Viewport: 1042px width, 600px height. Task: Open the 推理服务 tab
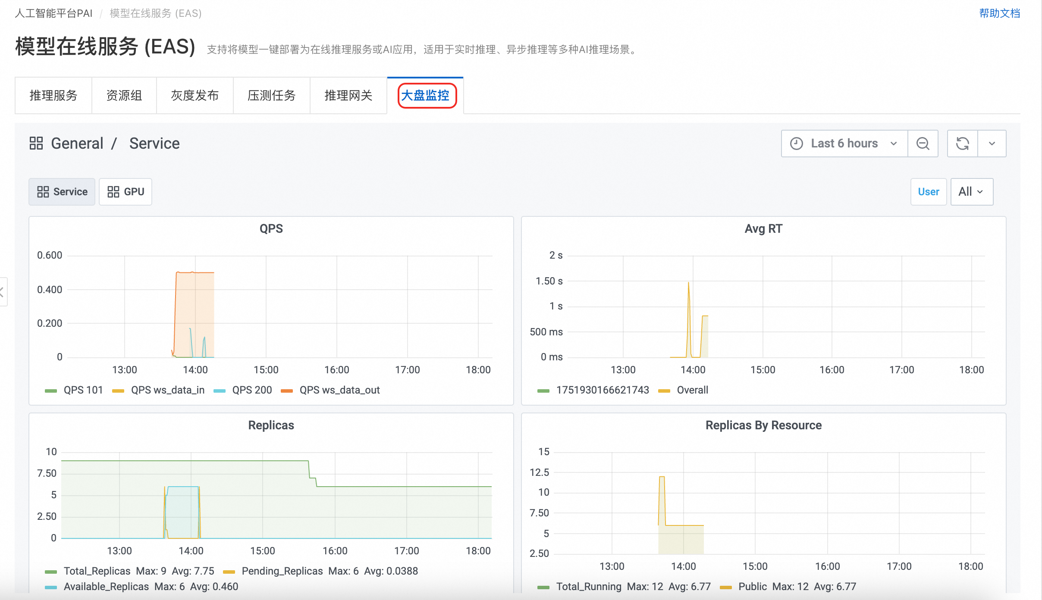[x=53, y=95]
